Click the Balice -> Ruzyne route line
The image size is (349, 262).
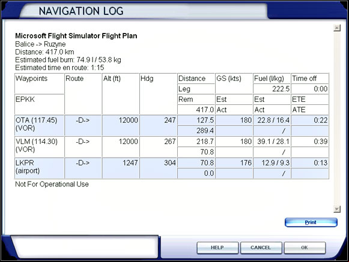(40, 44)
